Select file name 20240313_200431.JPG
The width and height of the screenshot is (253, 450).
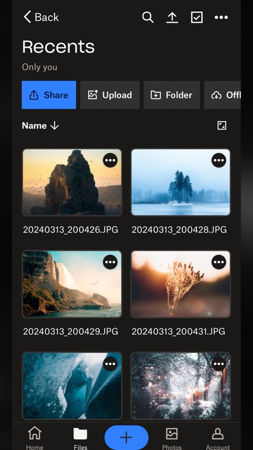(x=179, y=331)
